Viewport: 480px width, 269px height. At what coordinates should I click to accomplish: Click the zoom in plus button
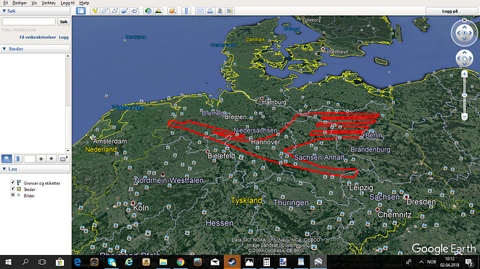(x=465, y=74)
